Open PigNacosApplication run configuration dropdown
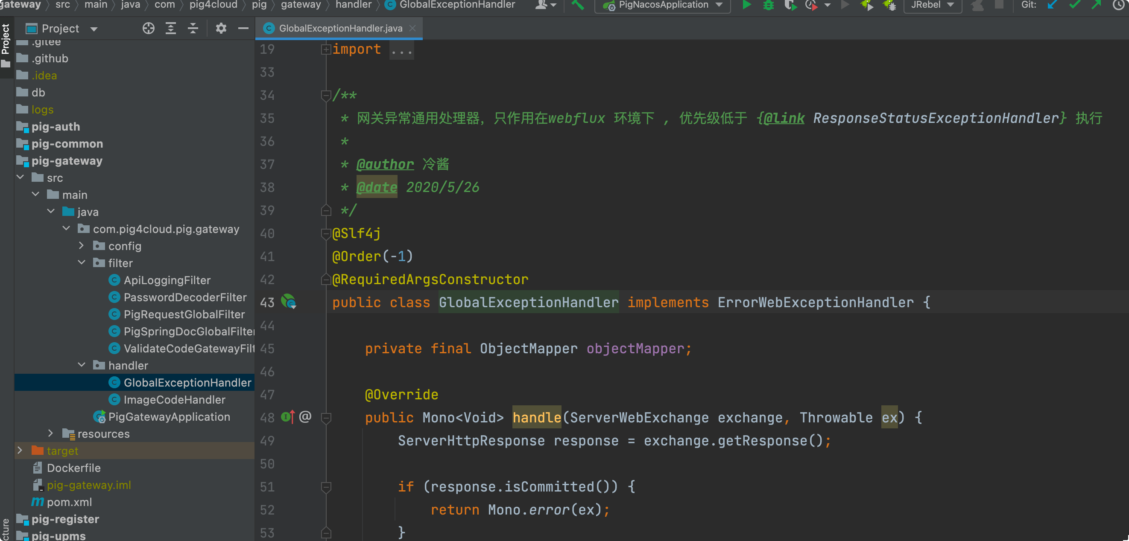Screen dimensions: 1129x541 coord(719,5)
